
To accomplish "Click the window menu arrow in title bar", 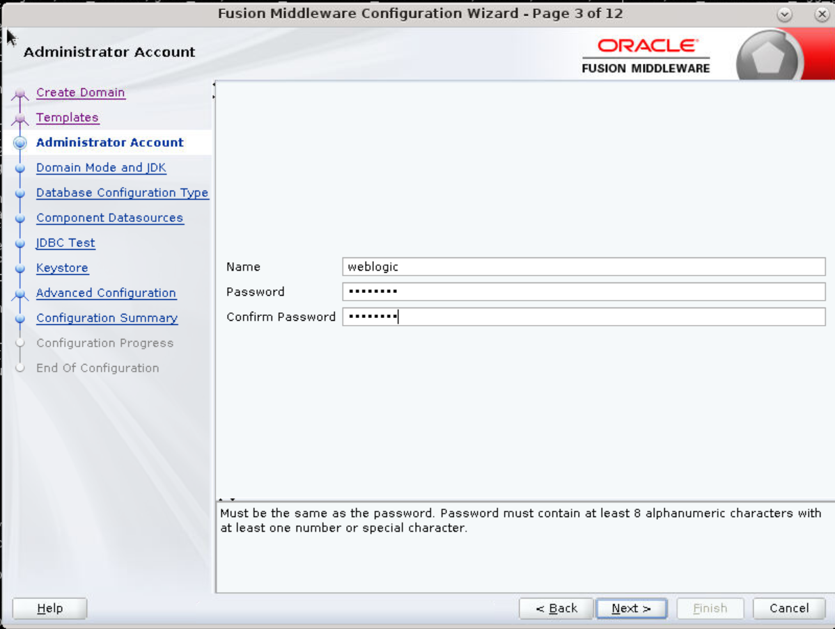I will [x=784, y=15].
